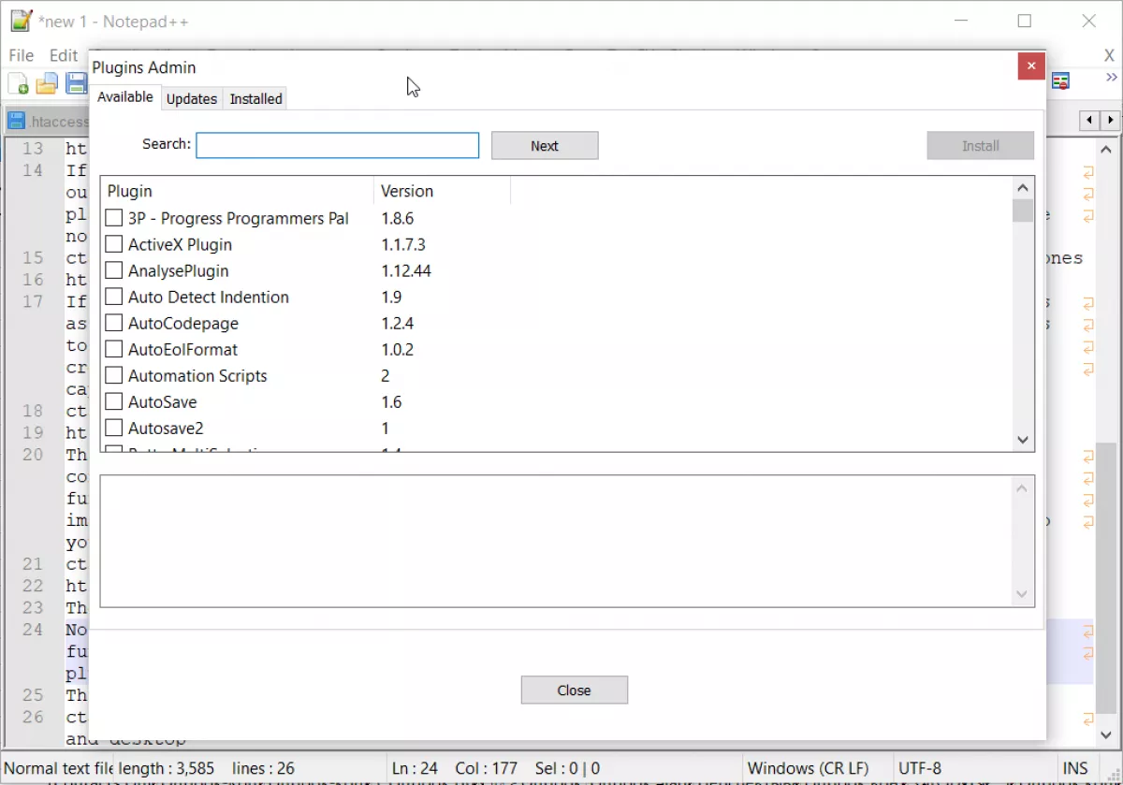Image resolution: width=1123 pixels, height=785 pixels.
Task: Click the description box scroll up arrow
Action: pyautogui.click(x=1023, y=487)
